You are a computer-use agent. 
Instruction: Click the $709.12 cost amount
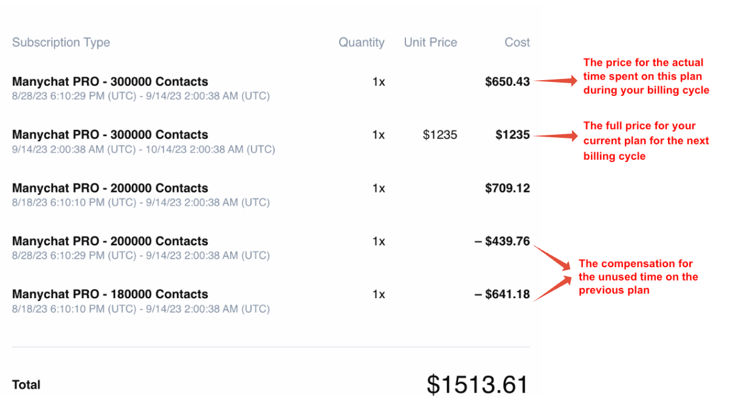click(x=507, y=188)
